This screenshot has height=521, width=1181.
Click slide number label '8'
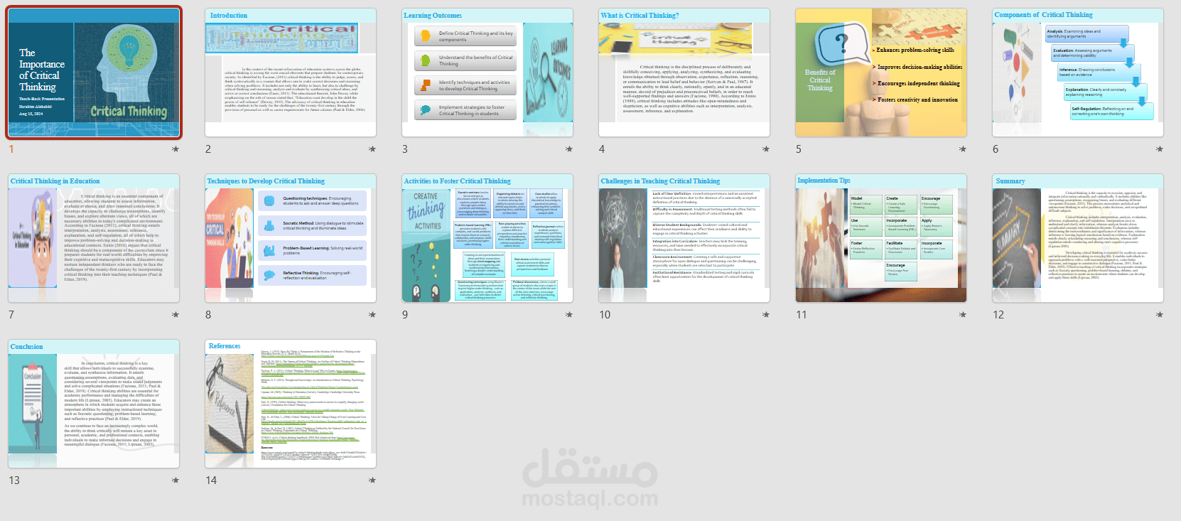pos(208,315)
